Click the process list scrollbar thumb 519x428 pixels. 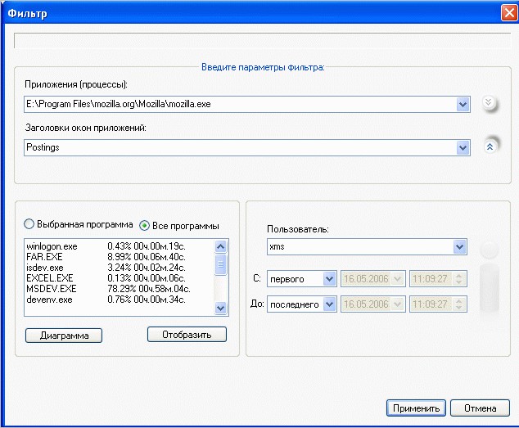[x=220, y=265]
